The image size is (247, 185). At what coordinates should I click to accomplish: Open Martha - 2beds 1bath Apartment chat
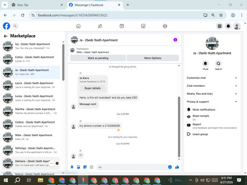[31, 111]
